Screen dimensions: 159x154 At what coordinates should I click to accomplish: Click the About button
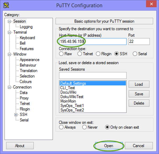point(20,146)
